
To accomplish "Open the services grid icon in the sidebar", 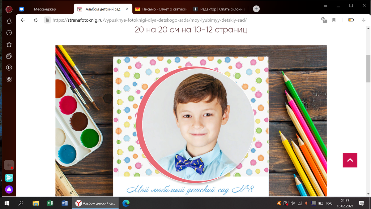I will pyautogui.click(x=9, y=79).
